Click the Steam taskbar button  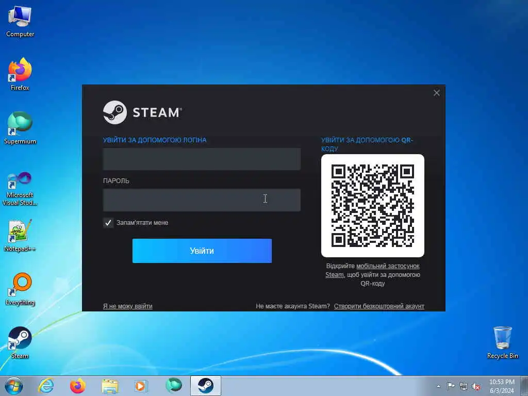(205, 386)
